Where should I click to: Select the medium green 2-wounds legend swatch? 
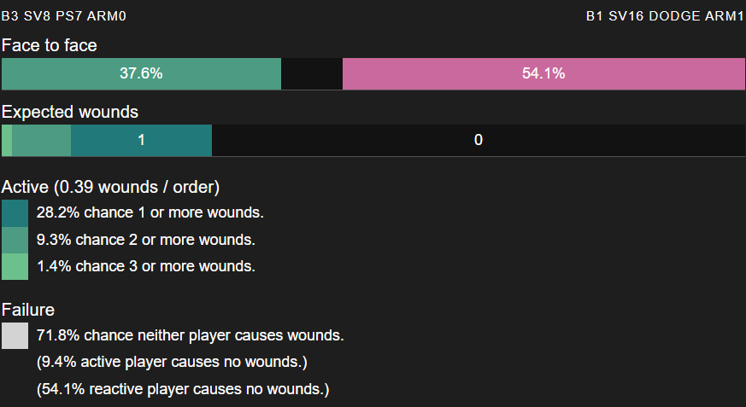click(15, 240)
